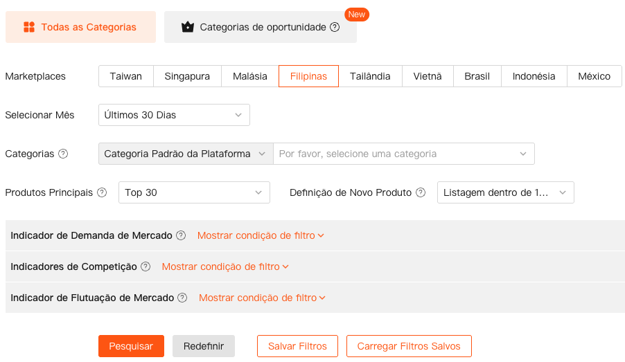Open the Últimos 30 Dias dropdown
Image resolution: width=625 pixels, height=362 pixels.
174,115
